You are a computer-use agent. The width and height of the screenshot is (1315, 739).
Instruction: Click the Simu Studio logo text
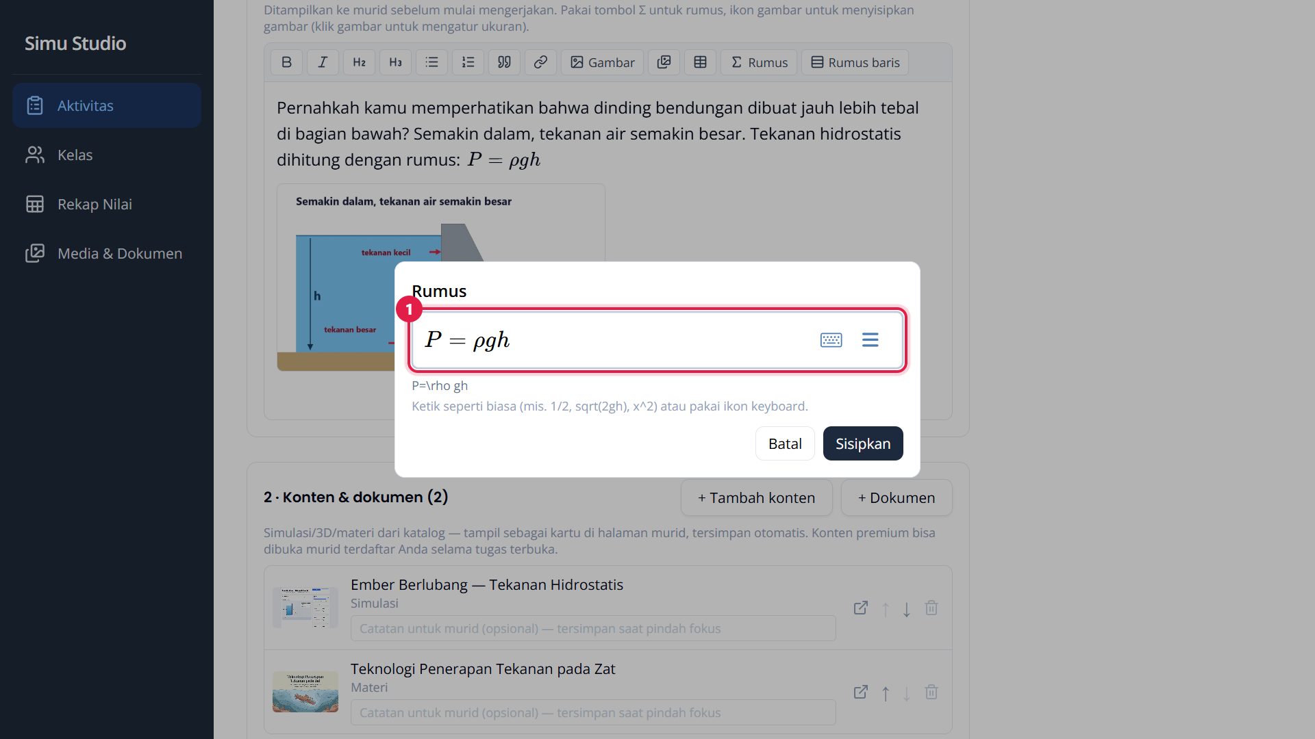tap(75, 43)
